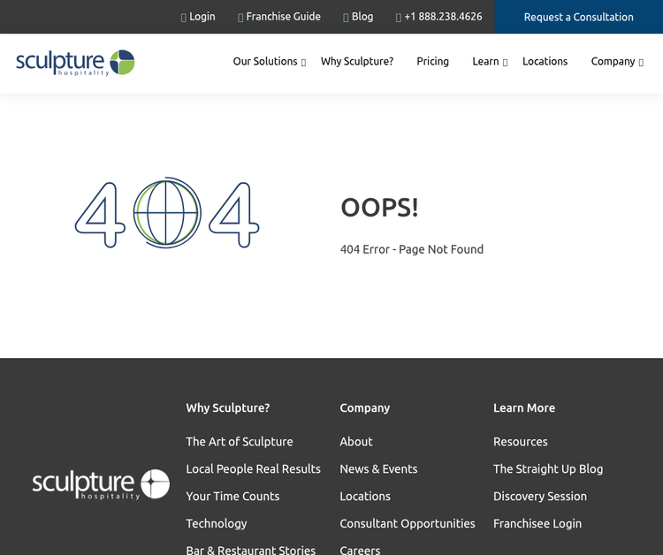
Task: Open the Learn menu item
Action: pos(485,61)
